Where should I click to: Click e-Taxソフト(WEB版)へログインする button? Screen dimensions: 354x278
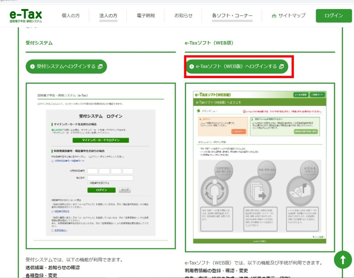pos(236,66)
